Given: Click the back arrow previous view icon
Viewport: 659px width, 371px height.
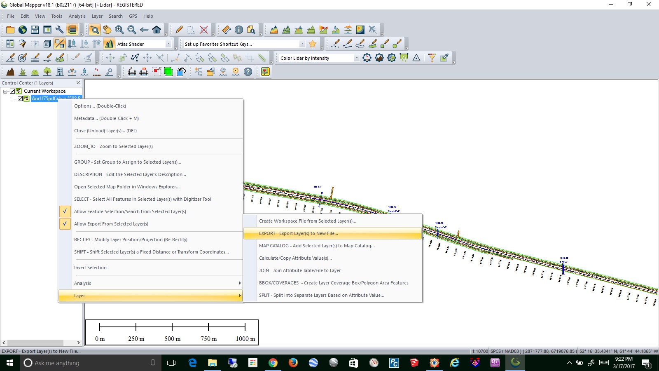Looking at the screenshot, I should [144, 30].
